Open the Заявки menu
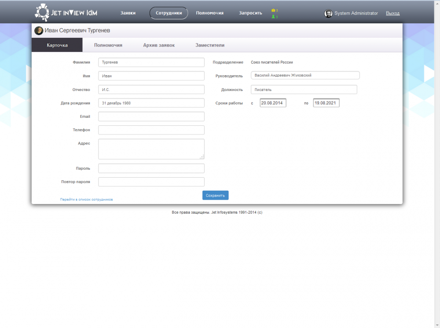The height and width of the screenshot is (328, 440). pyautogui.click(x=128, y=13)
